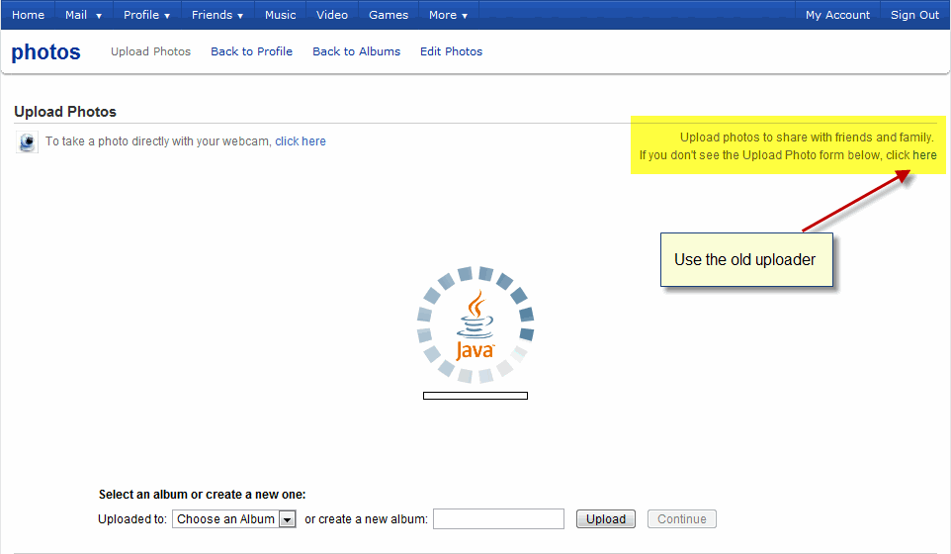
Task: Click webcam 'click here' link
Action: click(x=301, y=141)
